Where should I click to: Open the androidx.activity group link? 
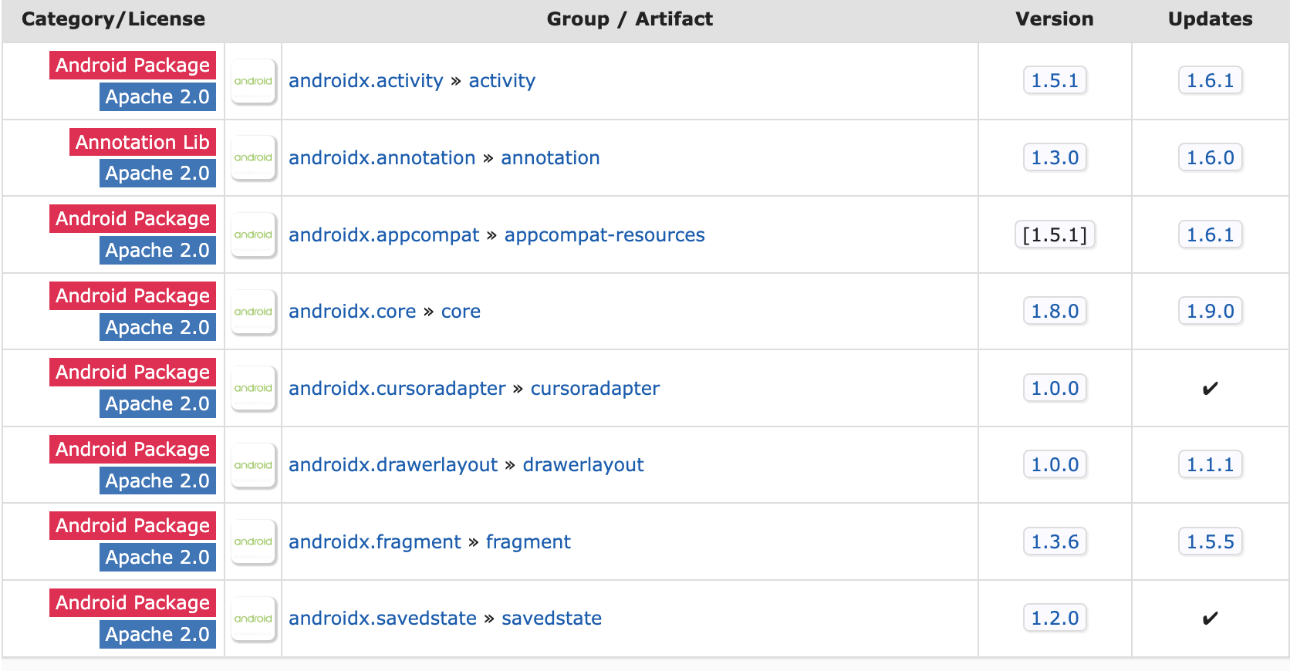coord(366,81)
